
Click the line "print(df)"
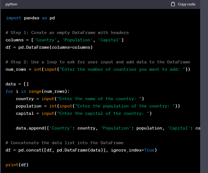tap(17, 165)
